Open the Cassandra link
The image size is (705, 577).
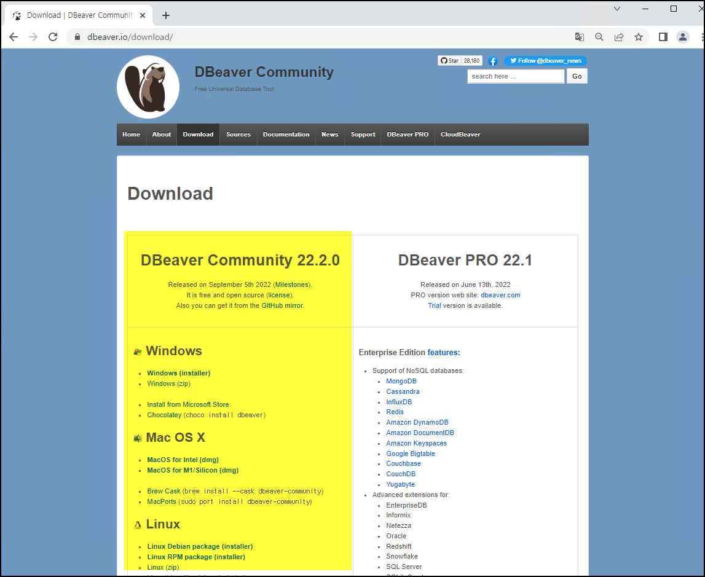point(403,391)
